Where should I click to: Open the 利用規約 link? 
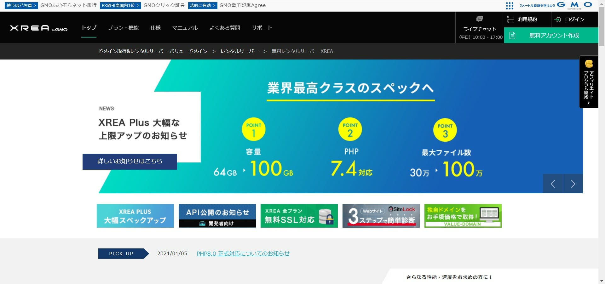(527, 20)
